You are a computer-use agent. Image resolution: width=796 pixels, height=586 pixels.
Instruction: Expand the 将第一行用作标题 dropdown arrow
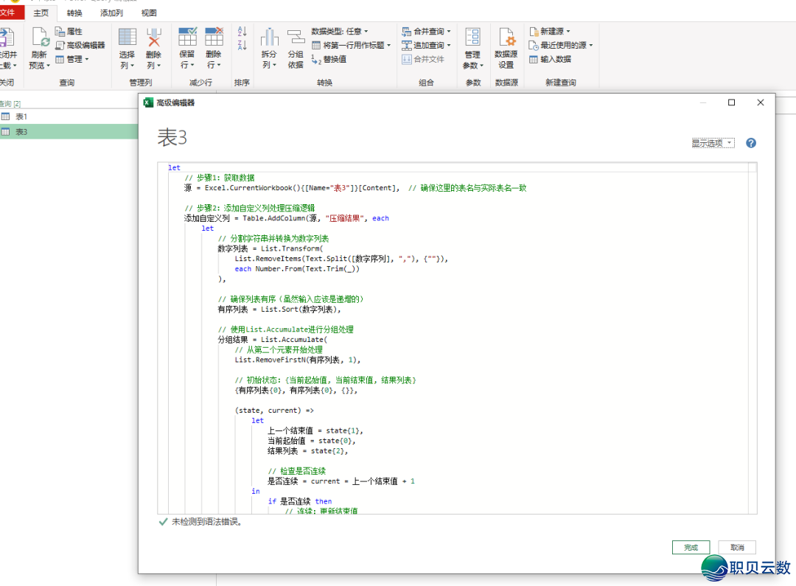click(389, 45)
